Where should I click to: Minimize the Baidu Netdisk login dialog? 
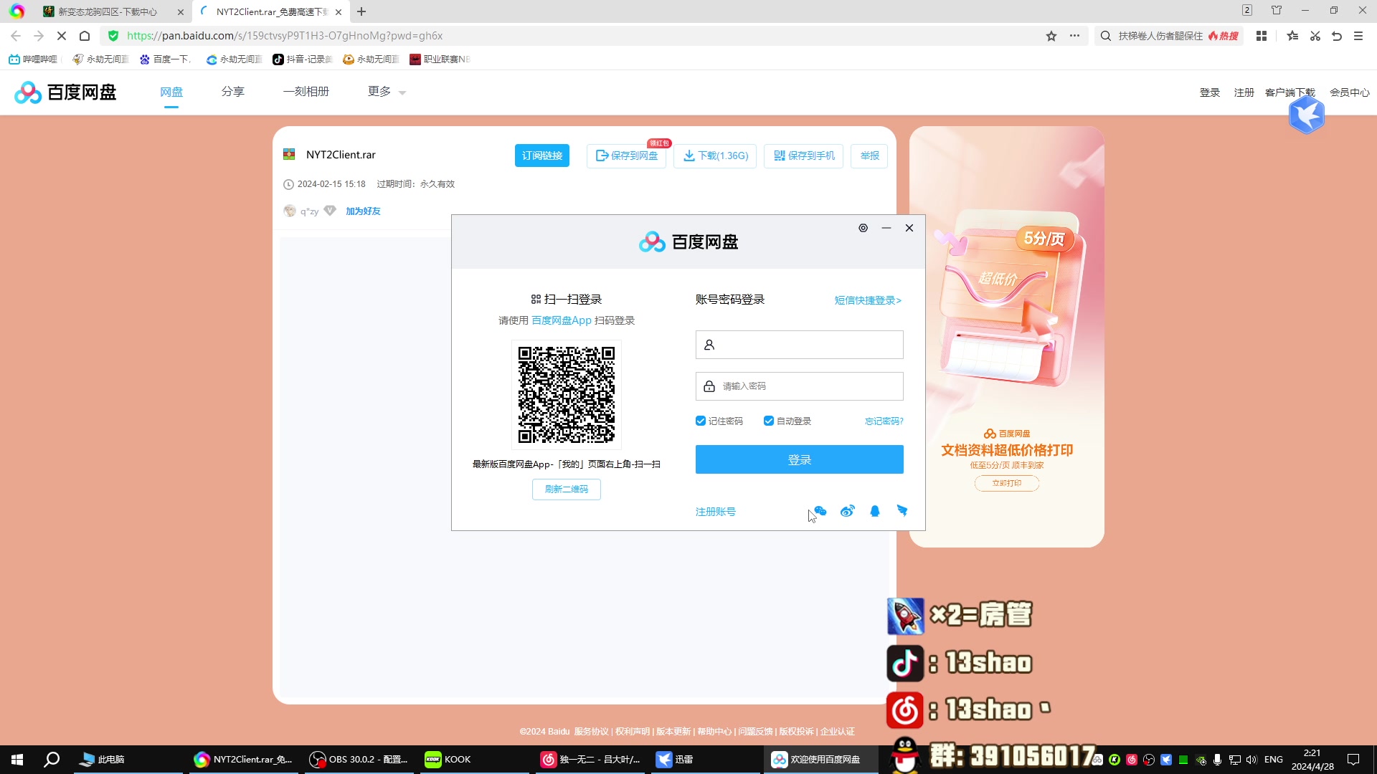[x=886, y=228]
